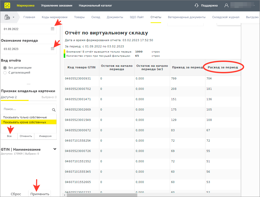Screen dimensions: 260x197
Task: Sort by Расход за период header
Action: (223, 67)
